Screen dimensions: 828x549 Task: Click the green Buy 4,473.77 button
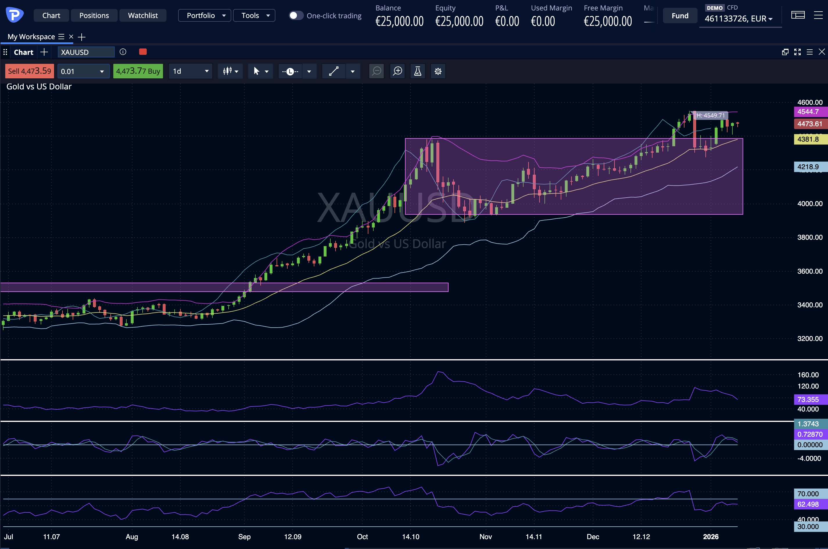pyautogui.click(x=138, y=71)
